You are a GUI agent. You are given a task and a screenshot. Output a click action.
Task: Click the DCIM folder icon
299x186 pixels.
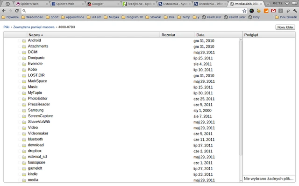(x=24, y=53)
